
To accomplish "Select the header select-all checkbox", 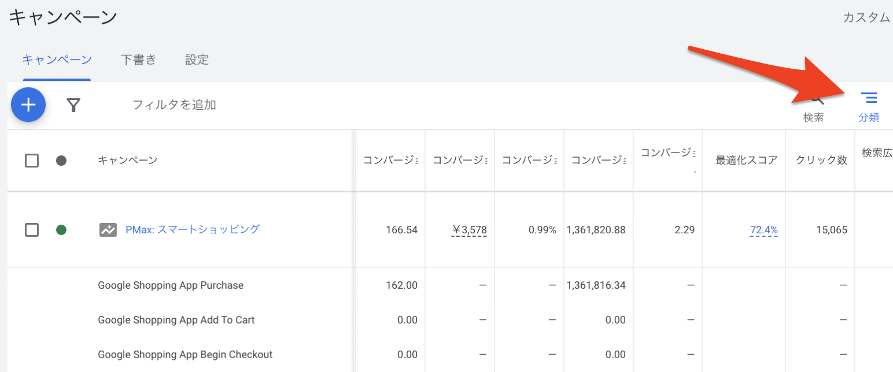I will tap(32, 161).
